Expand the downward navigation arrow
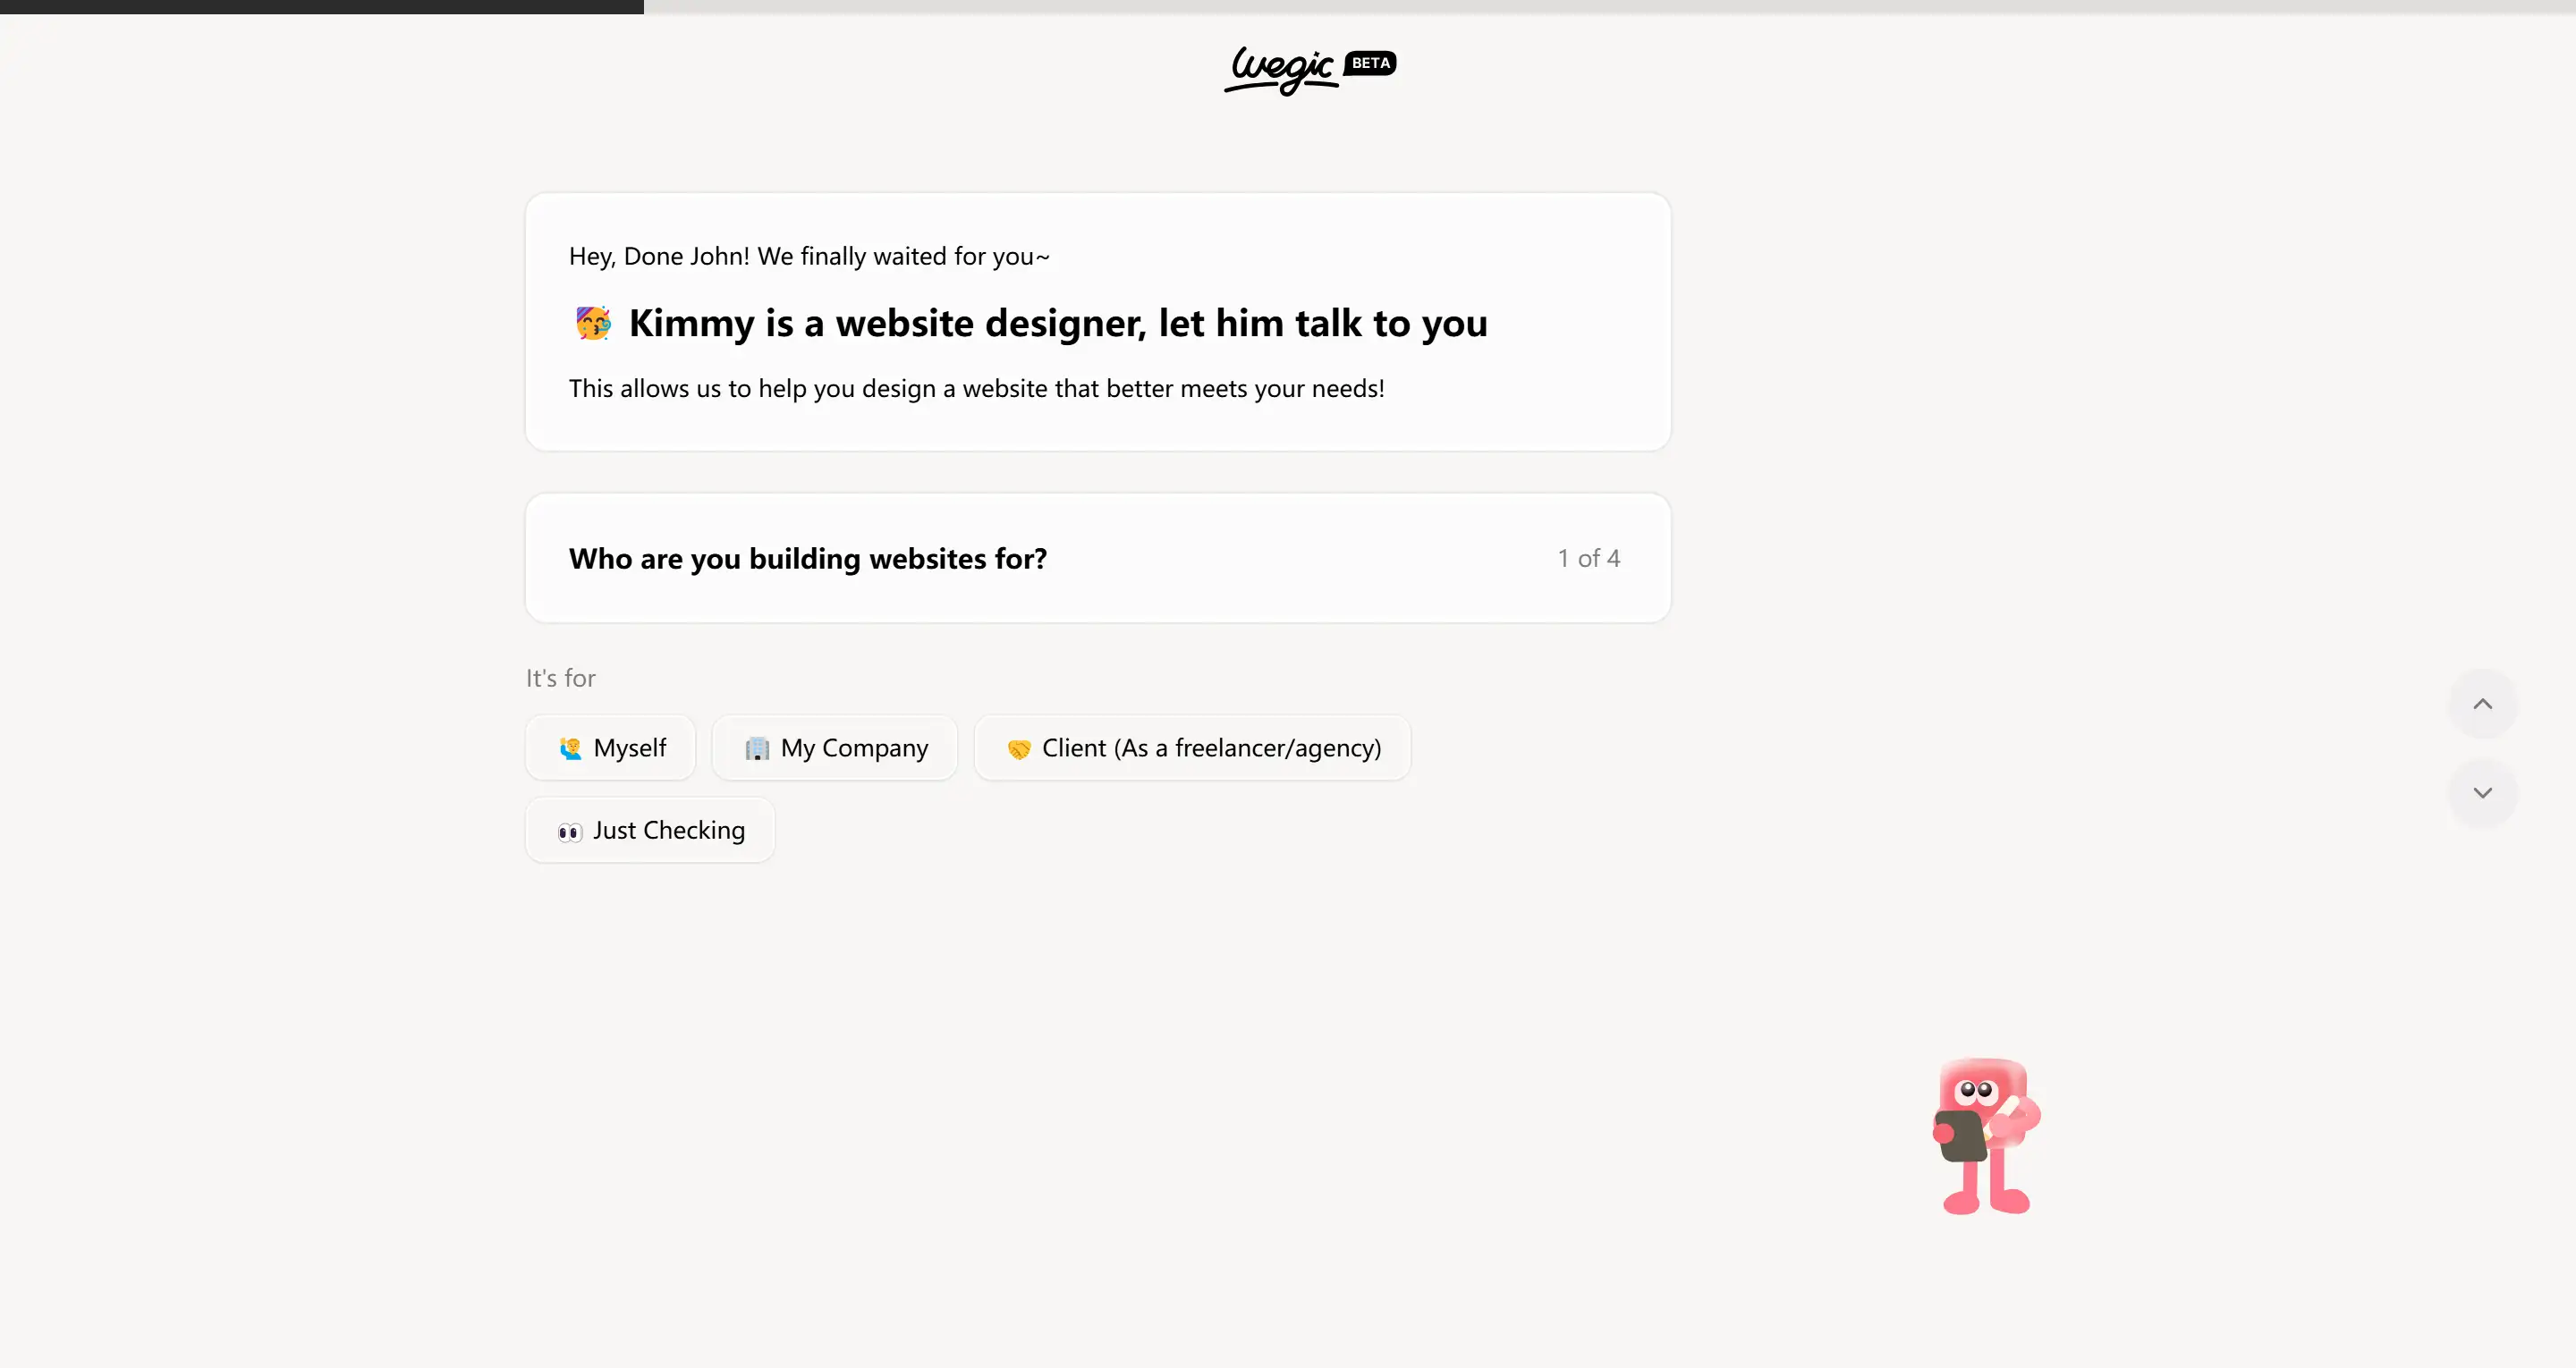Screen dimensions: 2576x1368 2482,792
